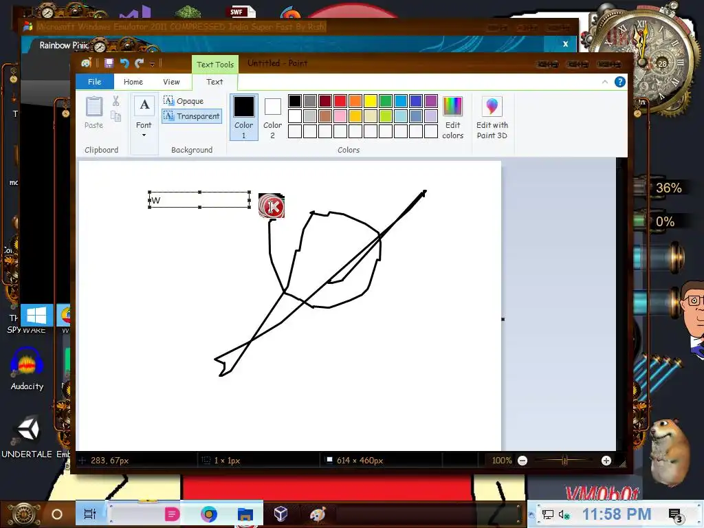Pick the red color swatch
This screenshot has width=704, height=528.
[x=340, y=101]
